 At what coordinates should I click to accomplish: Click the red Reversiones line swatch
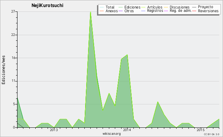pyautogui.click(x=194, y=11)
